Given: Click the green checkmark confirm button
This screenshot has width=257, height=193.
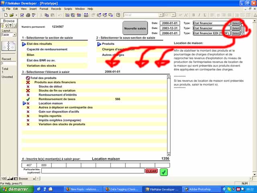Looking at the screenshot, I should click(163, 172).
